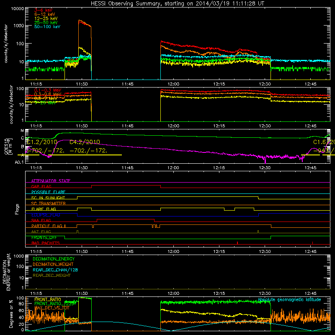Click the '0.3-0.8 MeV' legend label
Screen dimensions: 335x335
click(x=48, y=94)
